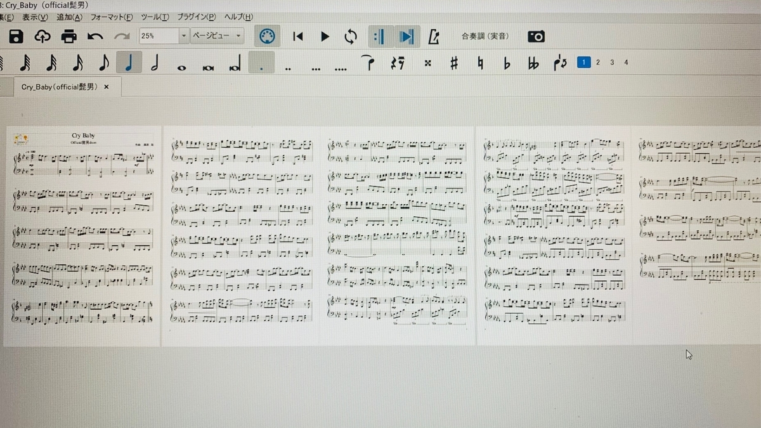Select voice 4 button
This screenshot has height=428, width=761.
[626, 62]
